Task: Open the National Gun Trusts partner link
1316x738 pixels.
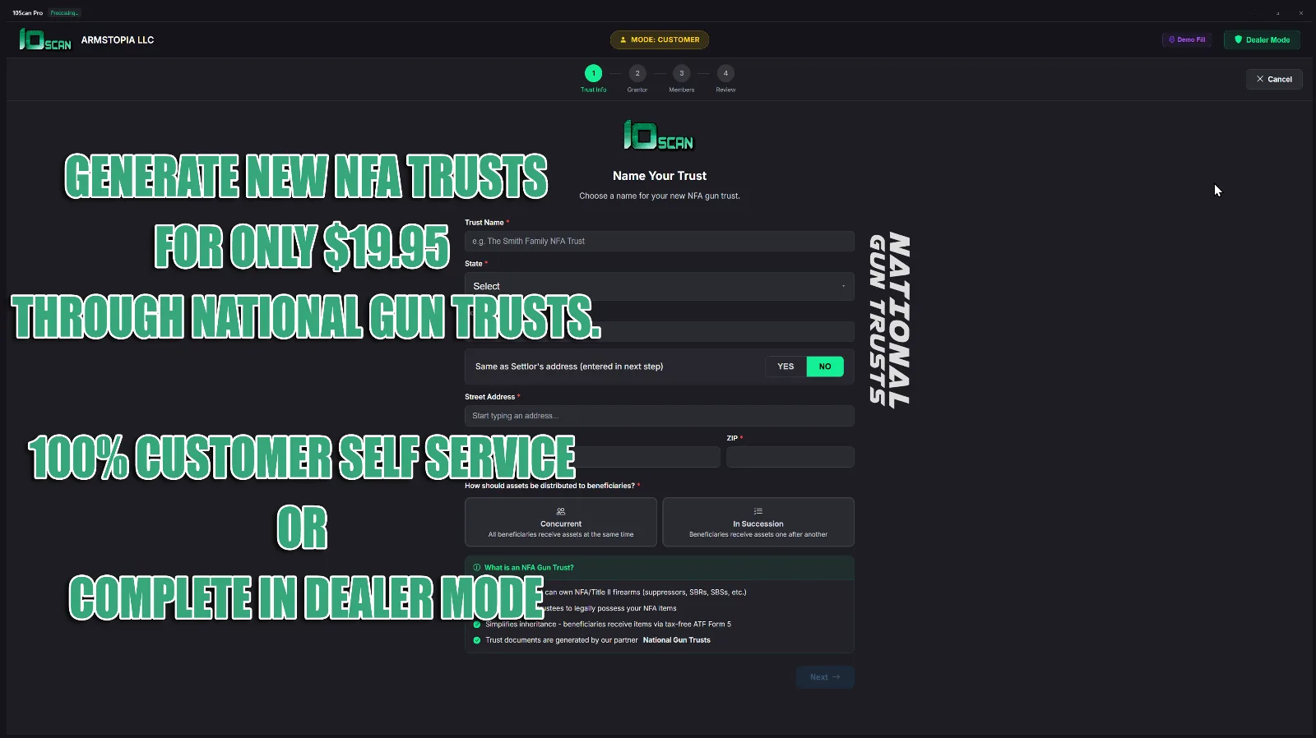Action: (676, 640)
